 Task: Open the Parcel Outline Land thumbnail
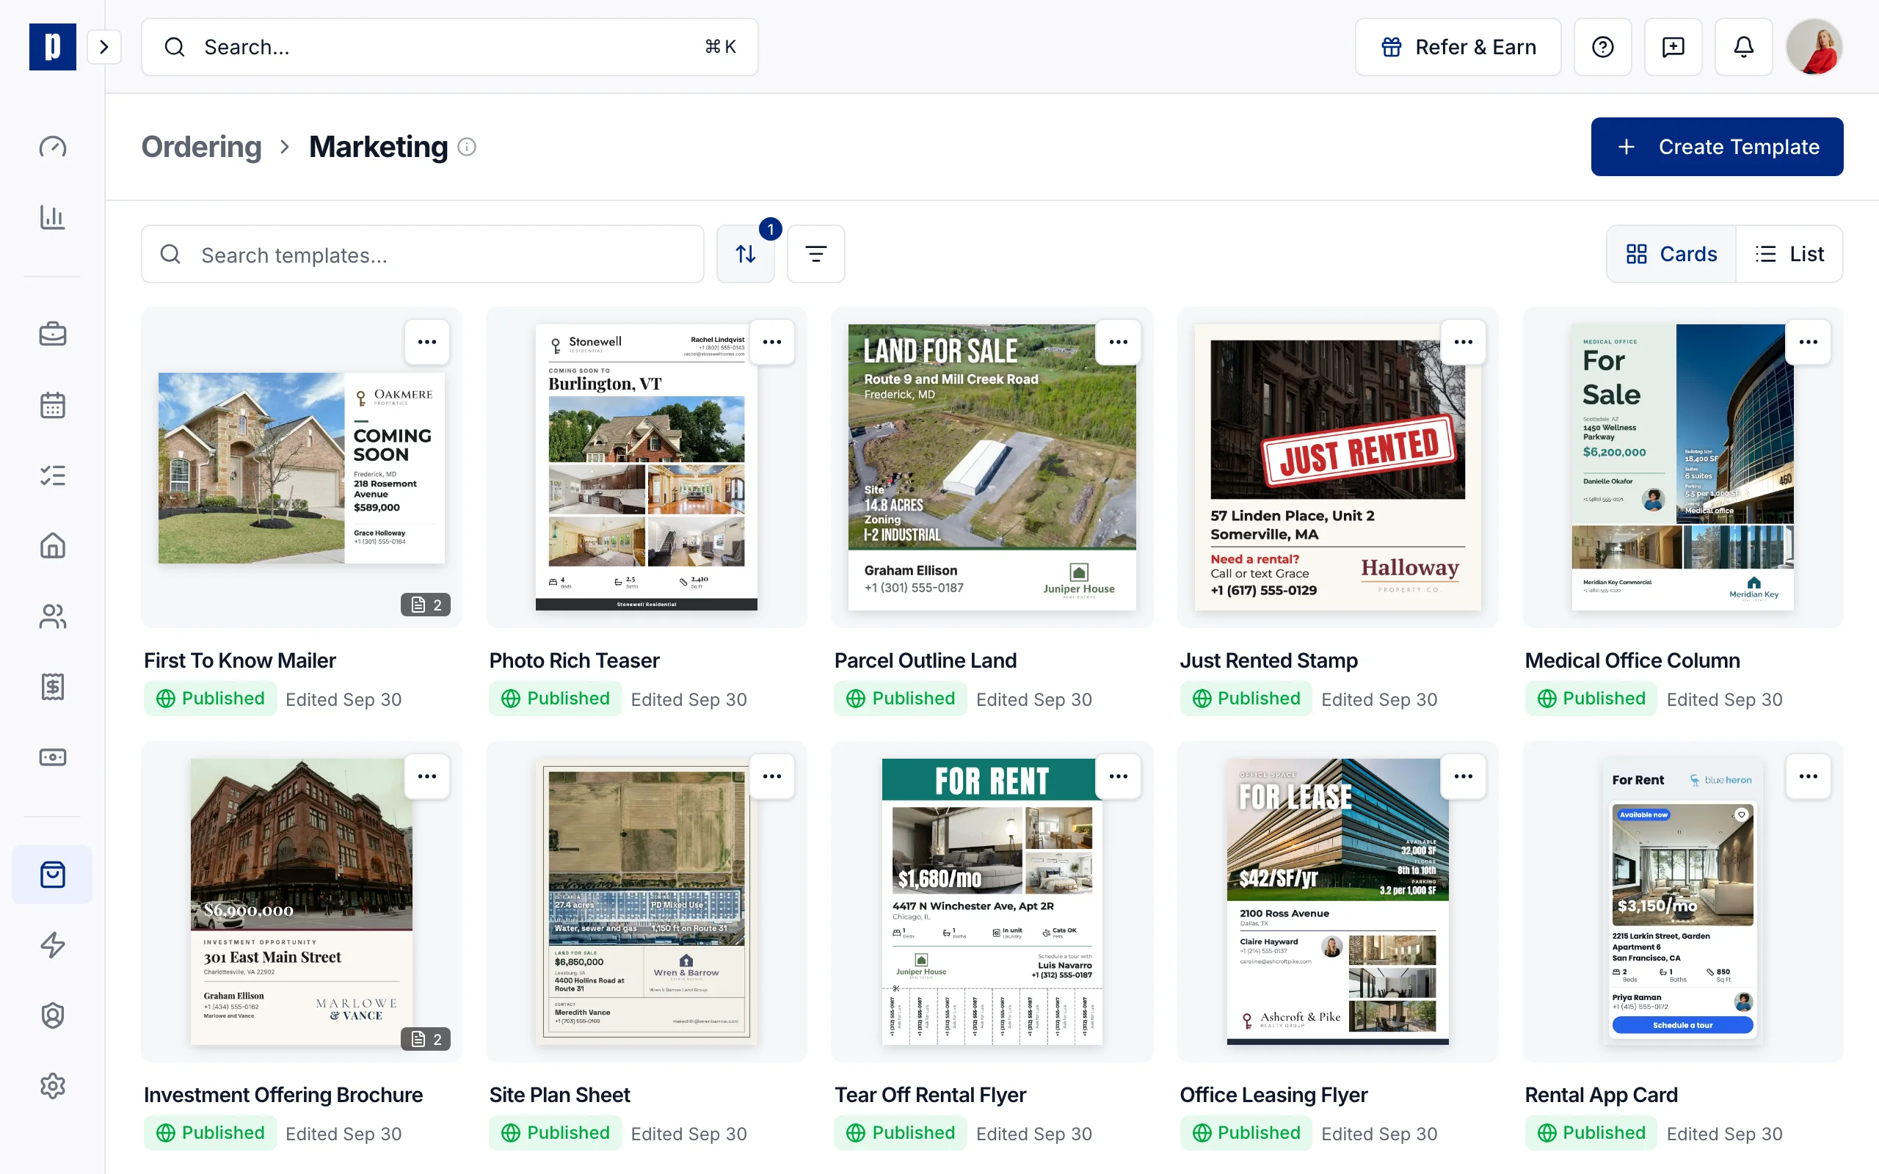click(x=992, y=467)
